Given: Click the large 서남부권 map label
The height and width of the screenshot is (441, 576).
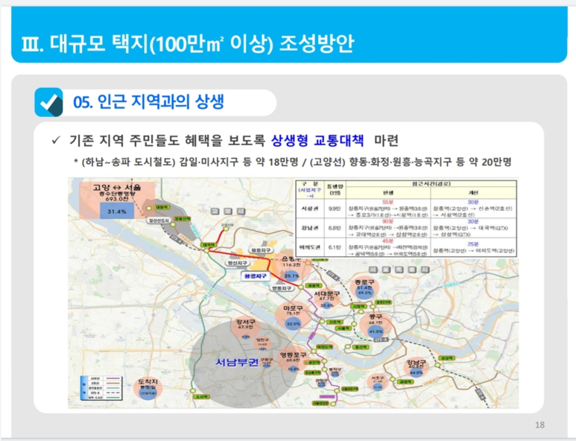Looking at the screenshot, I should 237,363.
